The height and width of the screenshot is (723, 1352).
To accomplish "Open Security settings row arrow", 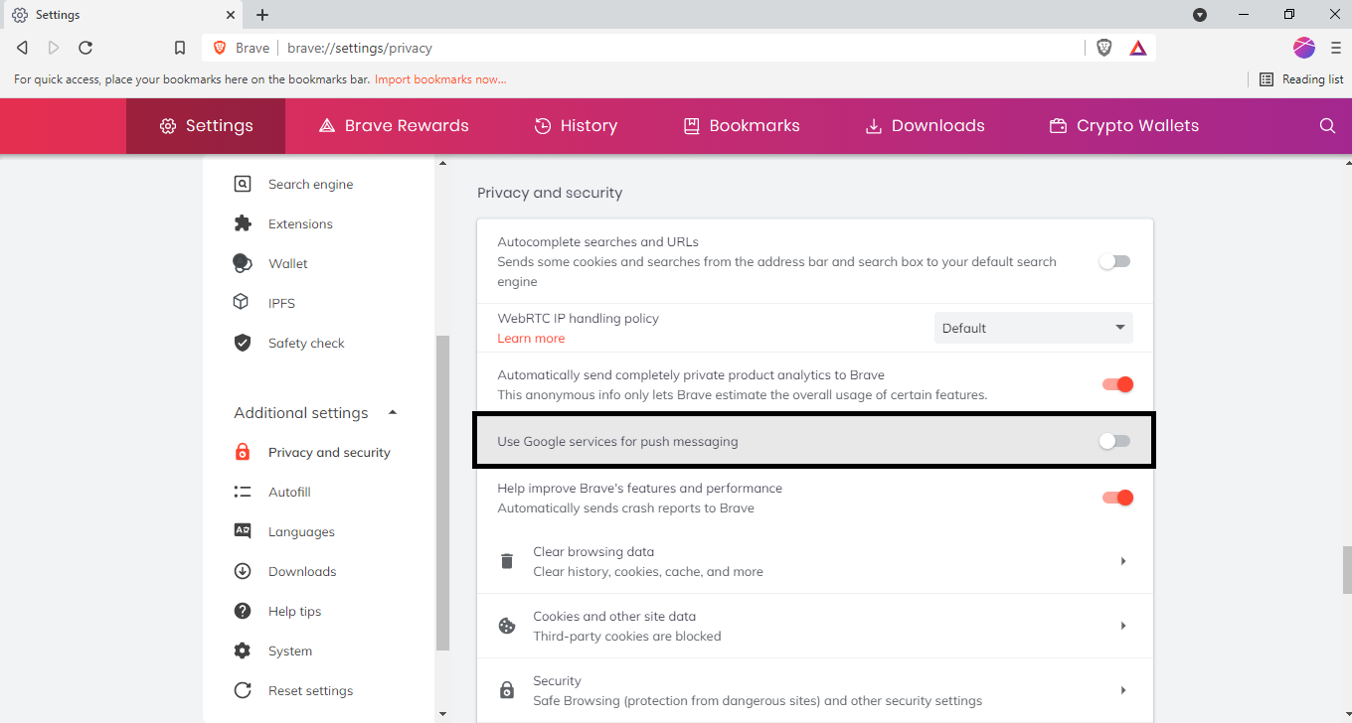I will click(x=1123, y=690).
